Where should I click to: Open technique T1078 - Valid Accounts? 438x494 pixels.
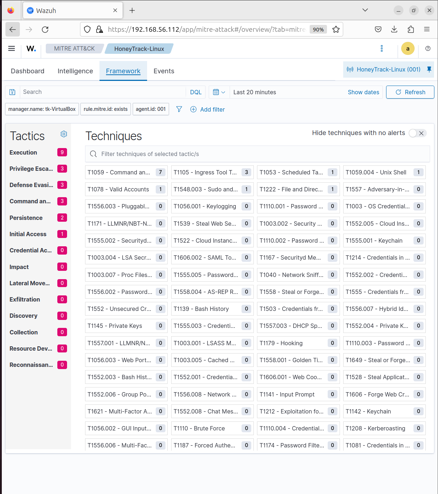pos(126,189)
